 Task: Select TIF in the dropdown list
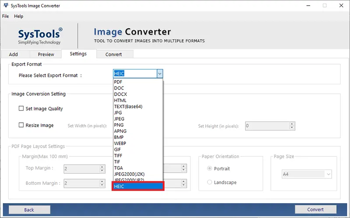[x=138, y=162]
